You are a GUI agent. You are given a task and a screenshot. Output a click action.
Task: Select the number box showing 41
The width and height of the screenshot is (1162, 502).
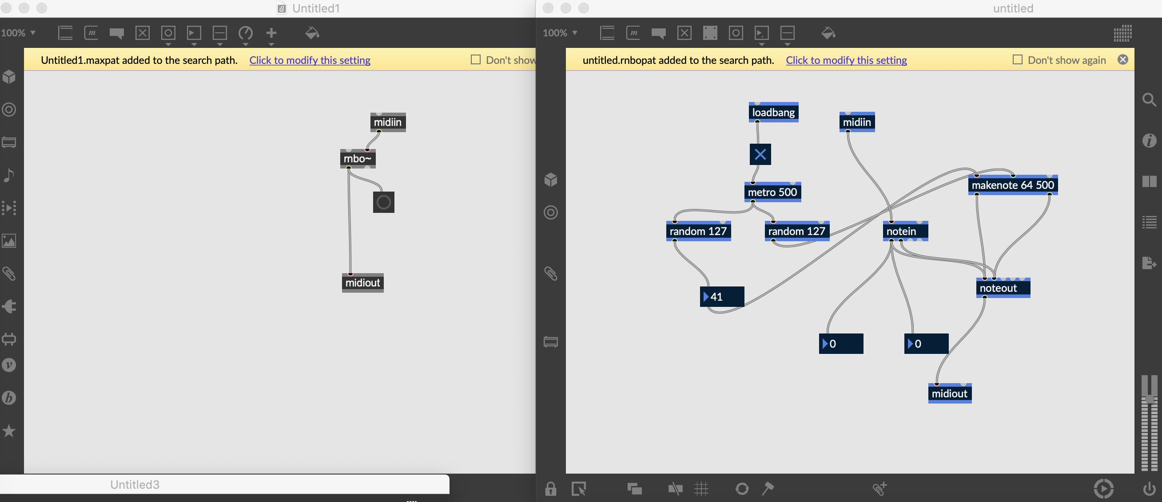point(722,297)
